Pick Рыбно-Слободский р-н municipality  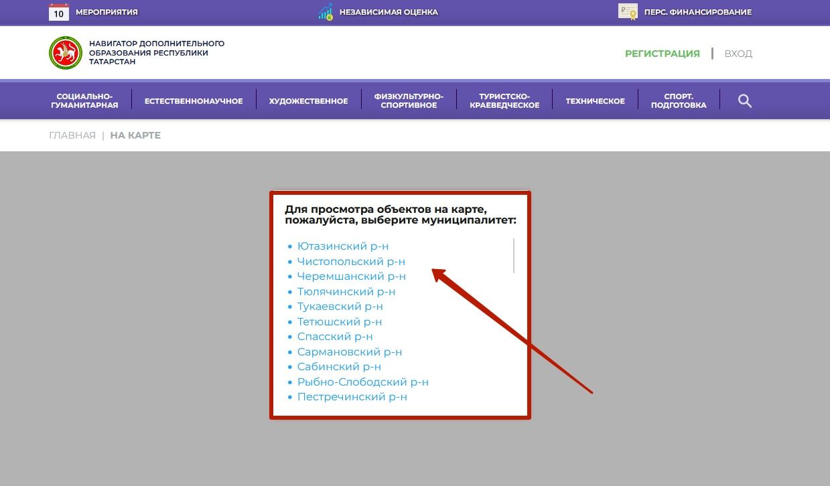click(362, 382)
